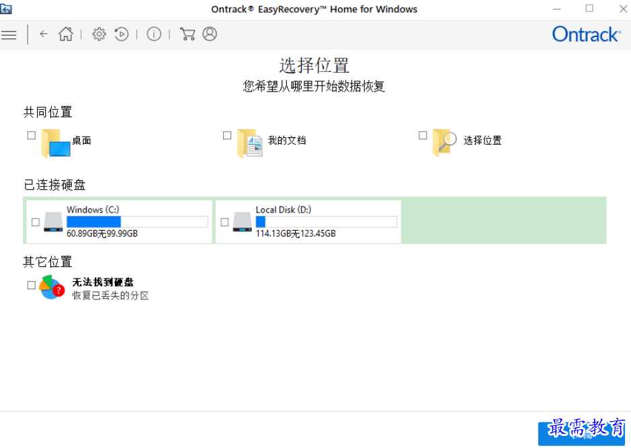
Task: Click the 无法找到硬盘 title
Action: click(x=103, y=283)
